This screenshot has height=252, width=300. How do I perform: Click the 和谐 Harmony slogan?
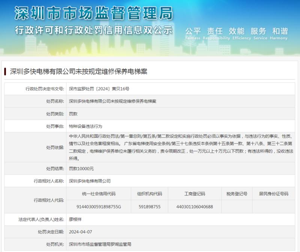pyautogui.click(x=279, y=34)
